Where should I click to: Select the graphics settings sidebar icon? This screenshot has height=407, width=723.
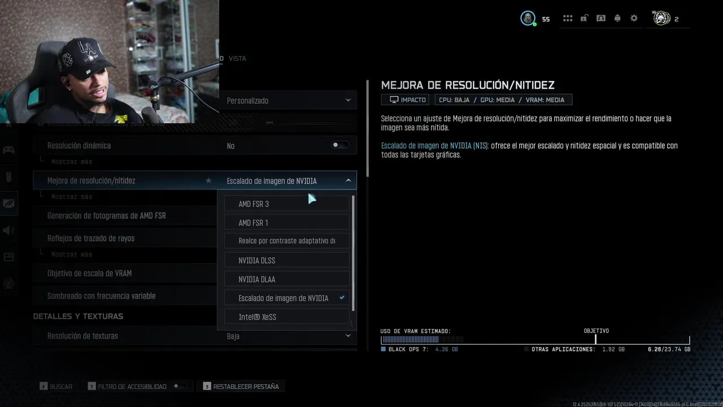click(8, 203)
